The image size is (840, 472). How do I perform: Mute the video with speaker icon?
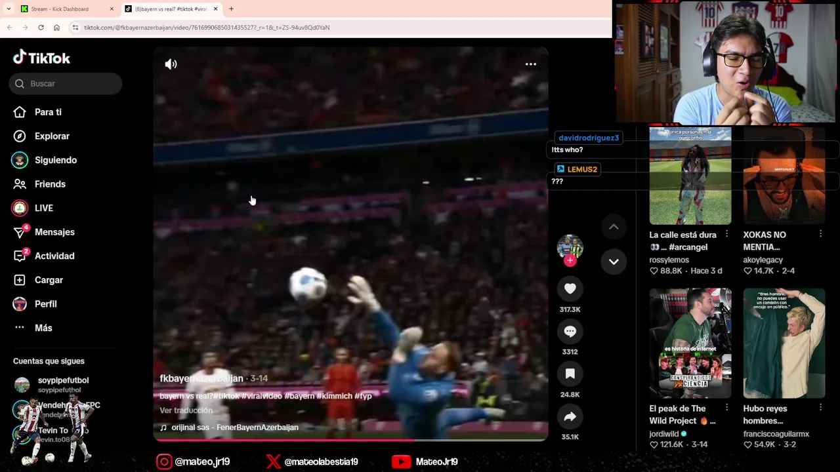(171, 64)
